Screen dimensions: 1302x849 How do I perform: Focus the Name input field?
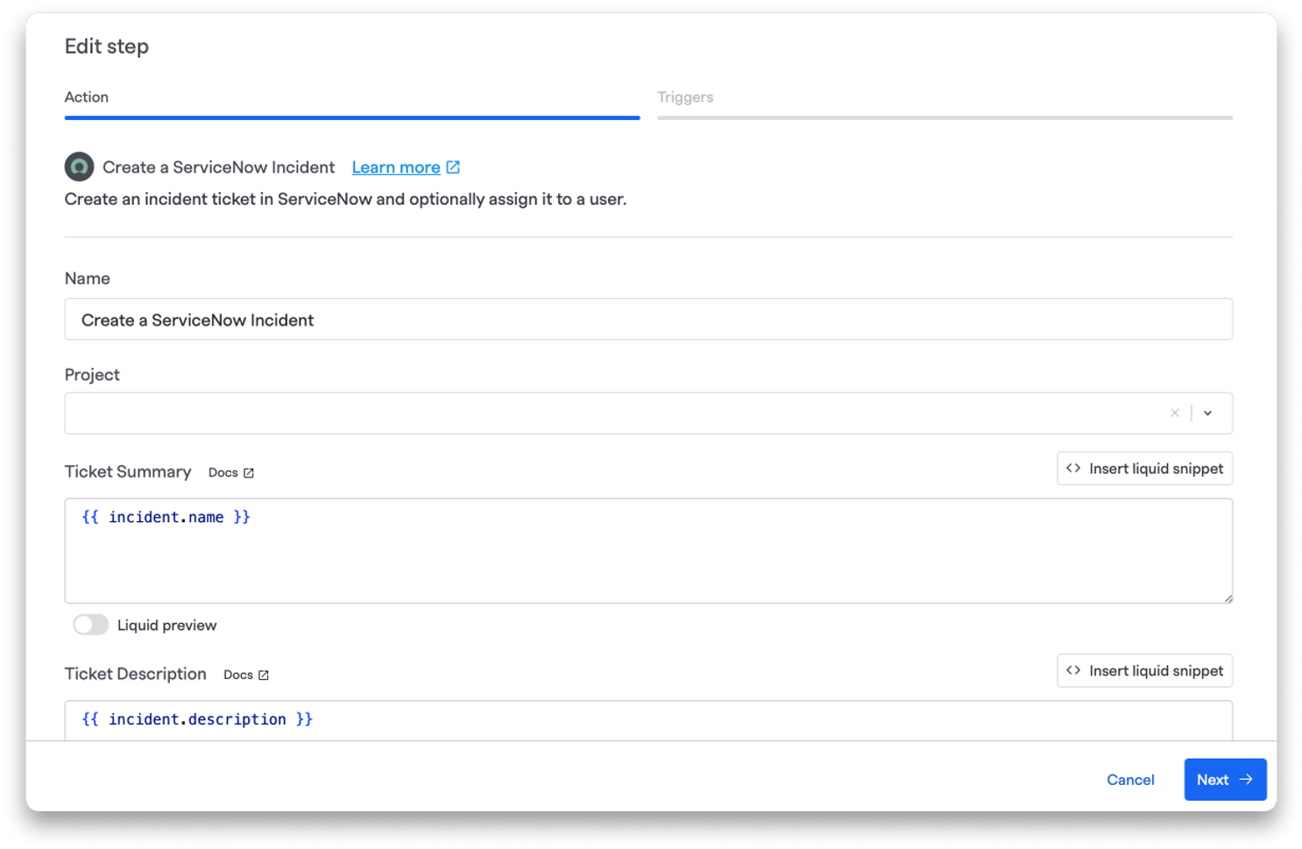pos(648,320)
